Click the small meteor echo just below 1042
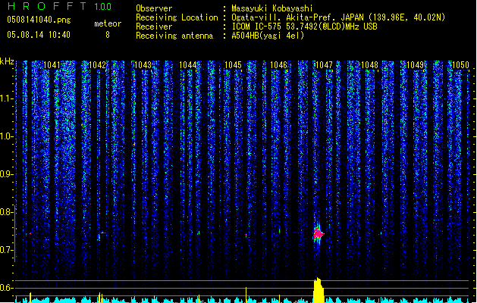Image resolution: width=477 pixels, height=303 pixels. (100, 236)
